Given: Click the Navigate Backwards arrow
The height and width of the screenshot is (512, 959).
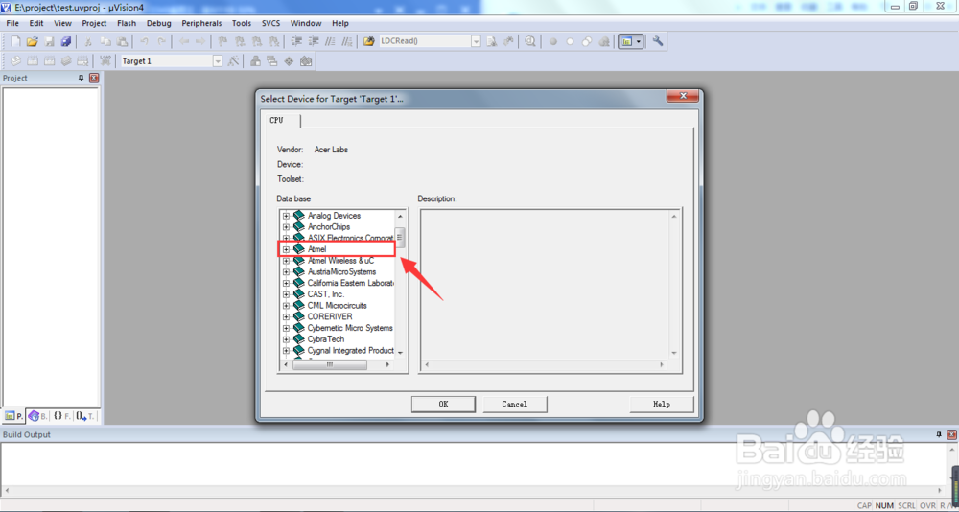Looking at the screenshot, I should pyautogui.click(x=184, y=41).
